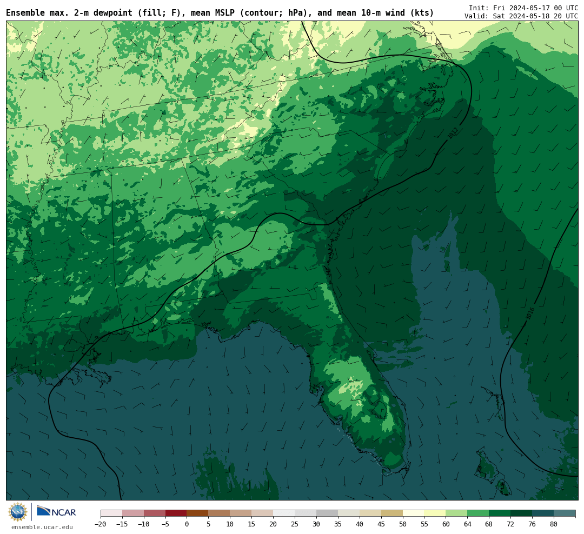This screenshot has width=584, height=534.
Task: Click the light green 60-64 color swatch
Action: 456,513
